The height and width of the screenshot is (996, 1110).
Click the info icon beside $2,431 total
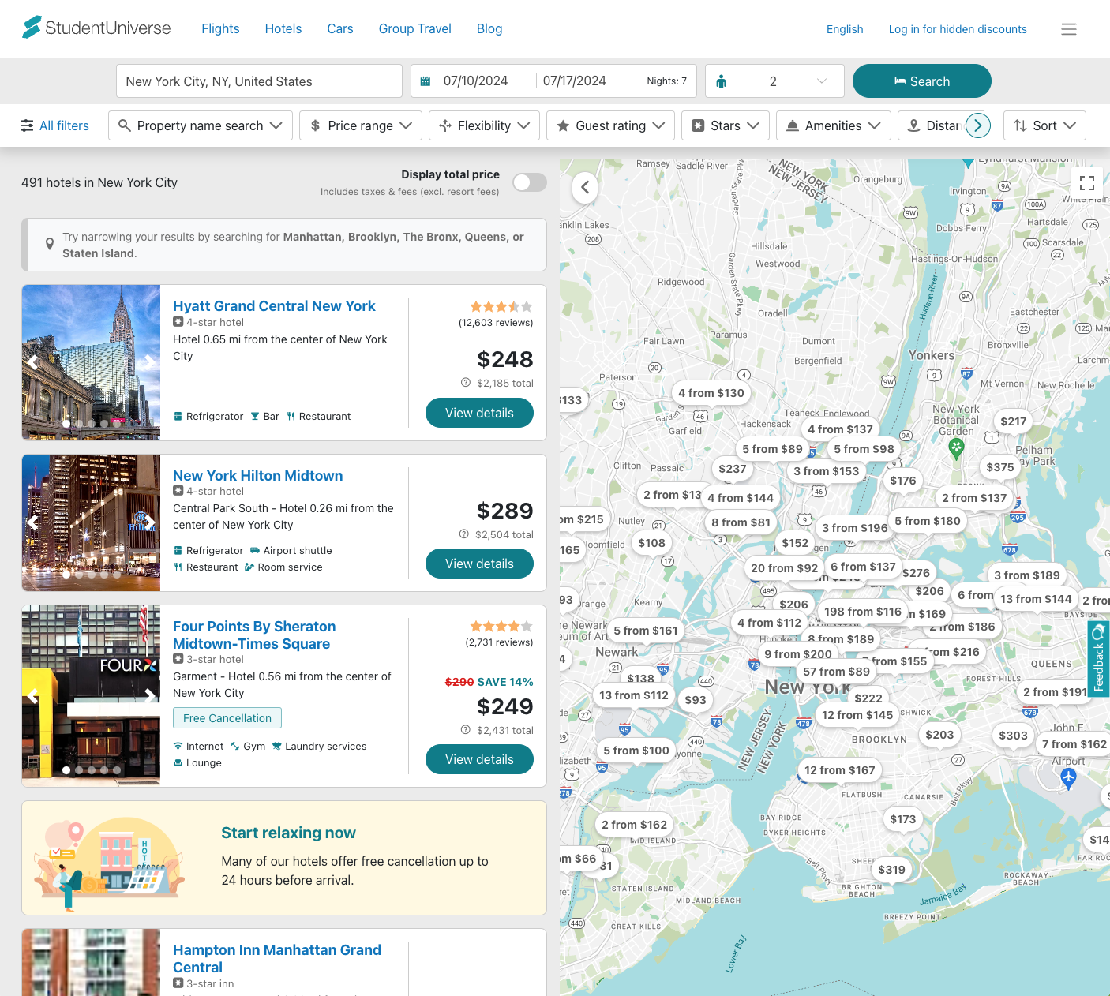(x=466, y=730)
